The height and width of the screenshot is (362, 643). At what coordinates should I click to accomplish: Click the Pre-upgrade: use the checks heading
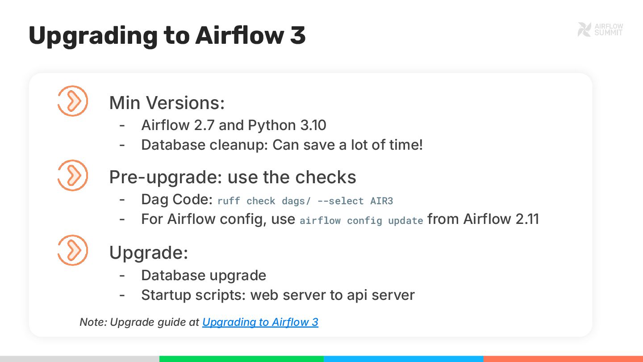[x=233, y=177]
